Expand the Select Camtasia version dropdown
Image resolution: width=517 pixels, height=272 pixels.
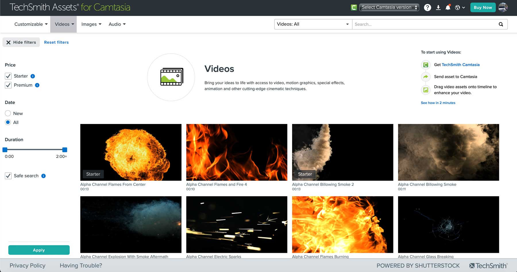coord(389,7)
